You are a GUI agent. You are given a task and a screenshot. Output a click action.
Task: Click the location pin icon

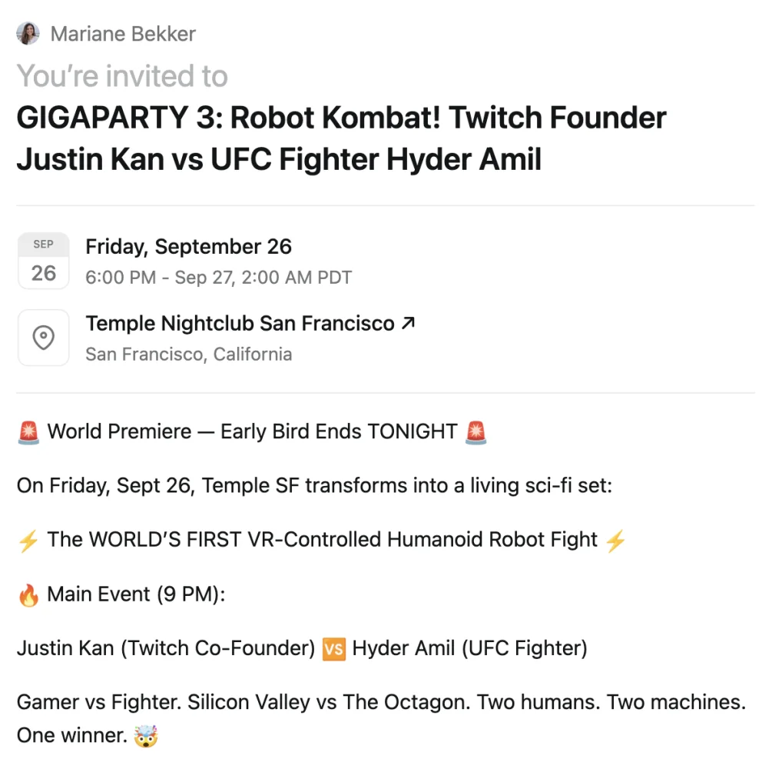pos(44,338)
